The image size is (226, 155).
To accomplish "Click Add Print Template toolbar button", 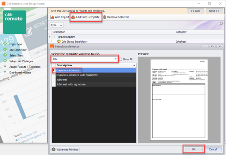I will point(86,17).
